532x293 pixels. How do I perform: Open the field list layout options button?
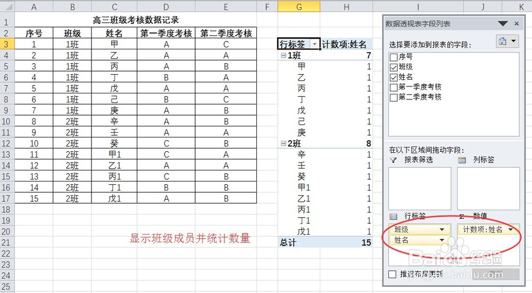click(507, 41)
